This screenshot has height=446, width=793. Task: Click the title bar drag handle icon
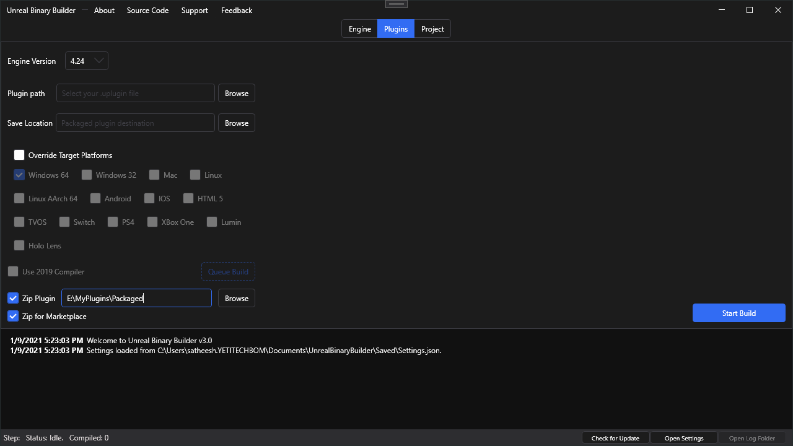396,4
